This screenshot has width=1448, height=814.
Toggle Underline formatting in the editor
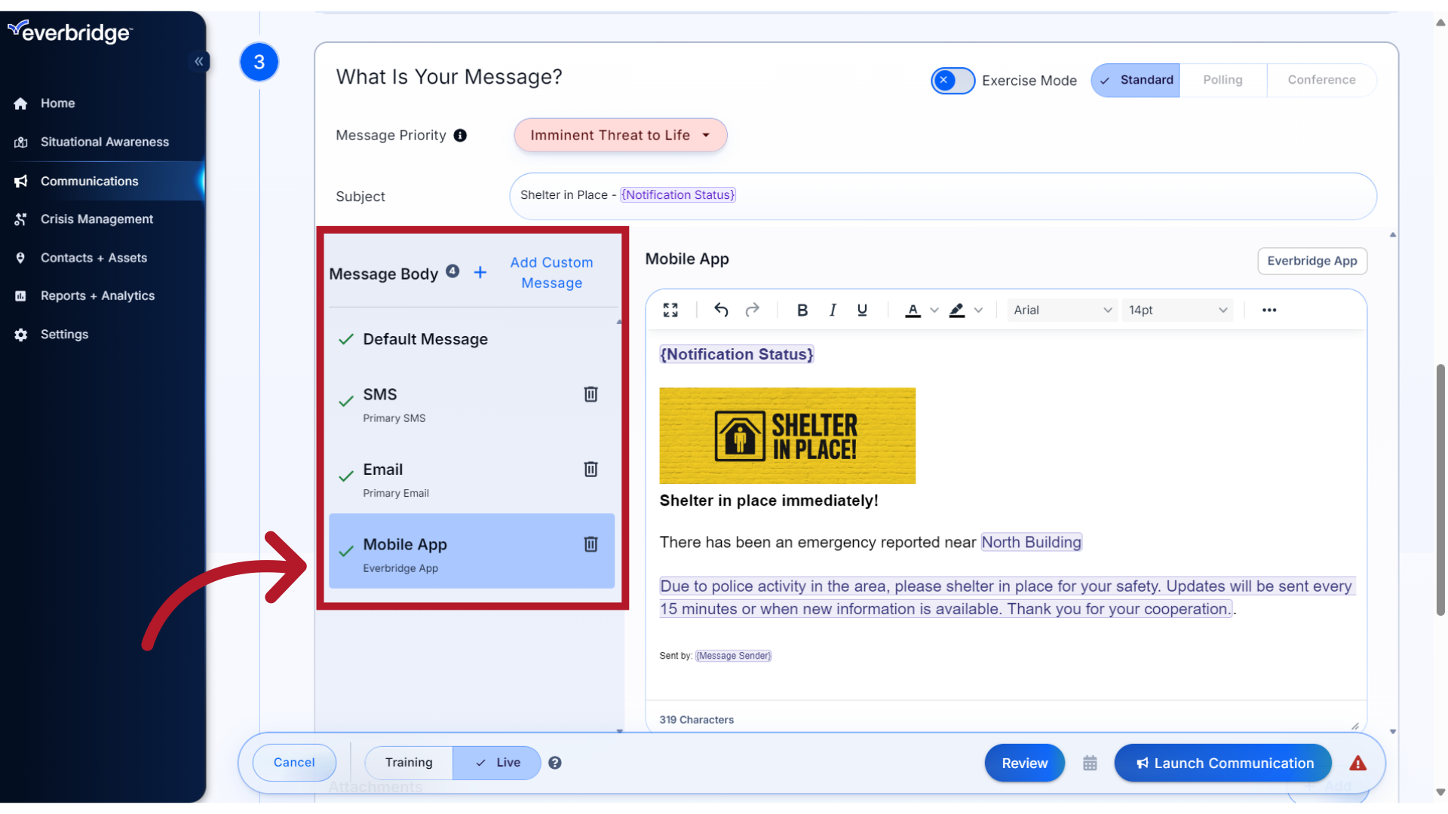tap(861, 310)
